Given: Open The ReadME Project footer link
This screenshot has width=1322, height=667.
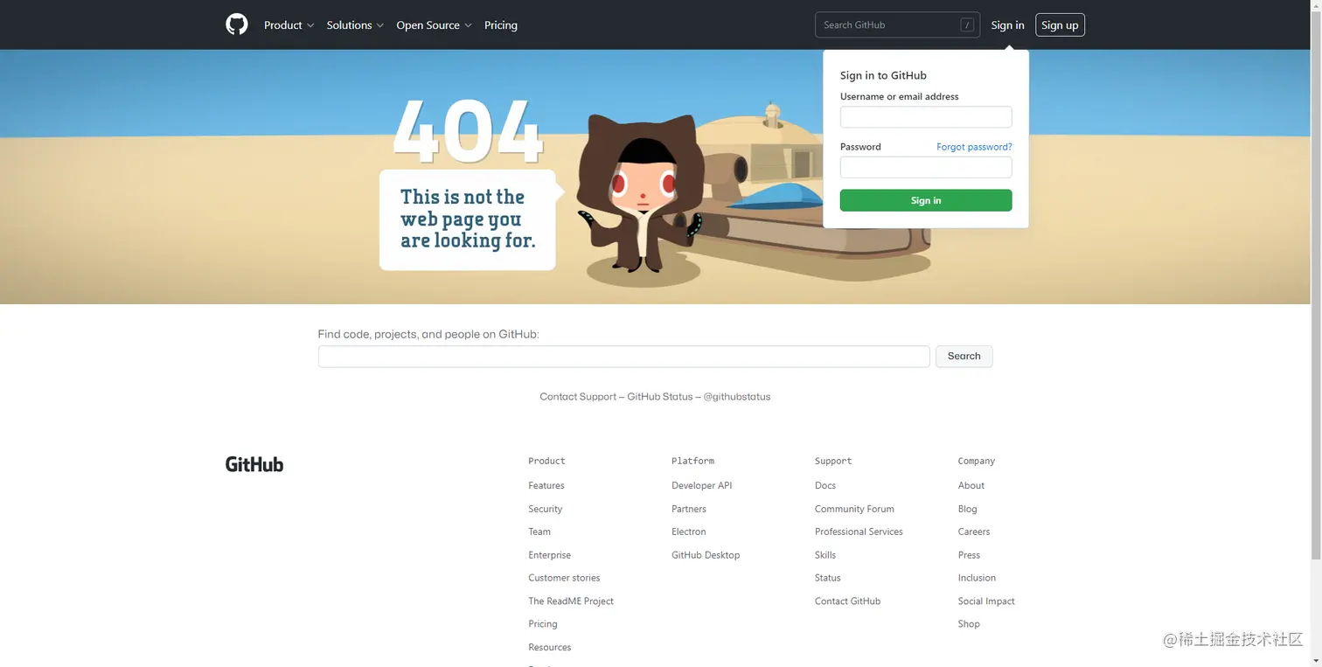Looking at the screenshot, I should pyautogui.click(x=571, y=601).
